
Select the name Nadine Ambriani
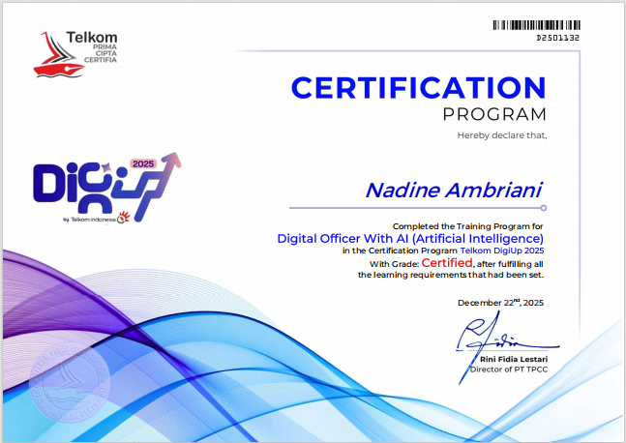pos(455,190)
